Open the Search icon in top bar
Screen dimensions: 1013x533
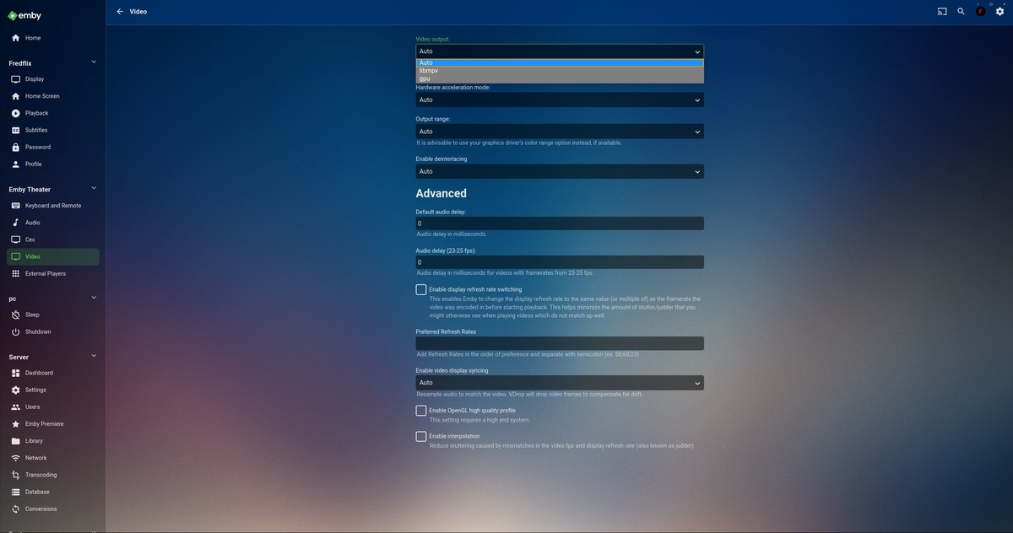click(x=961, y=11)
